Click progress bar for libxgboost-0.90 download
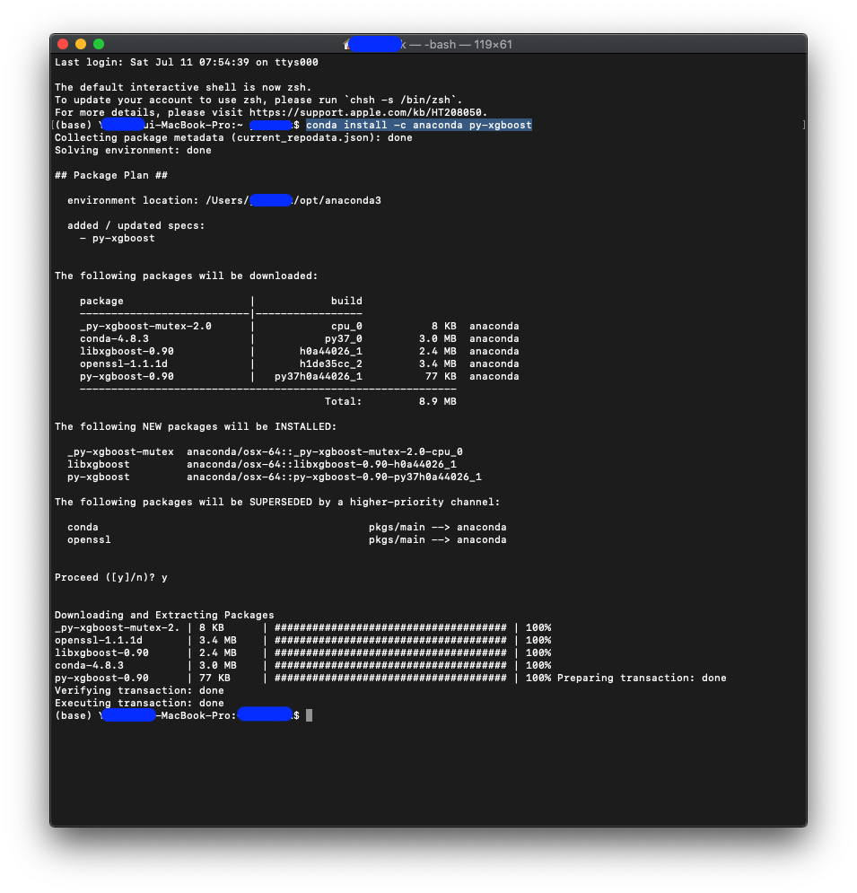The width and height of the screenshot is (857, 893). (390, 652)
